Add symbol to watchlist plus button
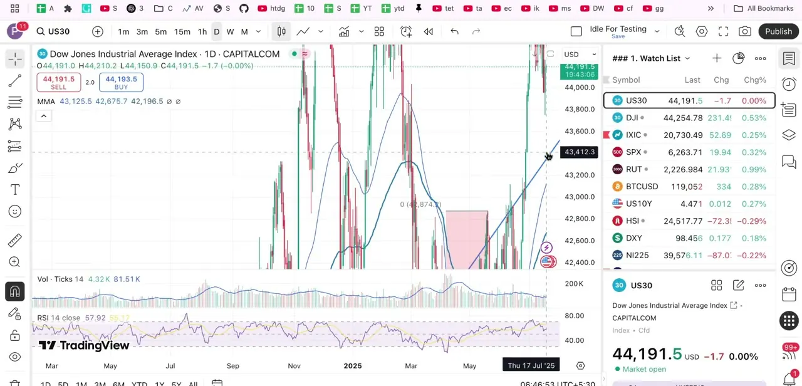802x386 pixels. click(716, 58)
